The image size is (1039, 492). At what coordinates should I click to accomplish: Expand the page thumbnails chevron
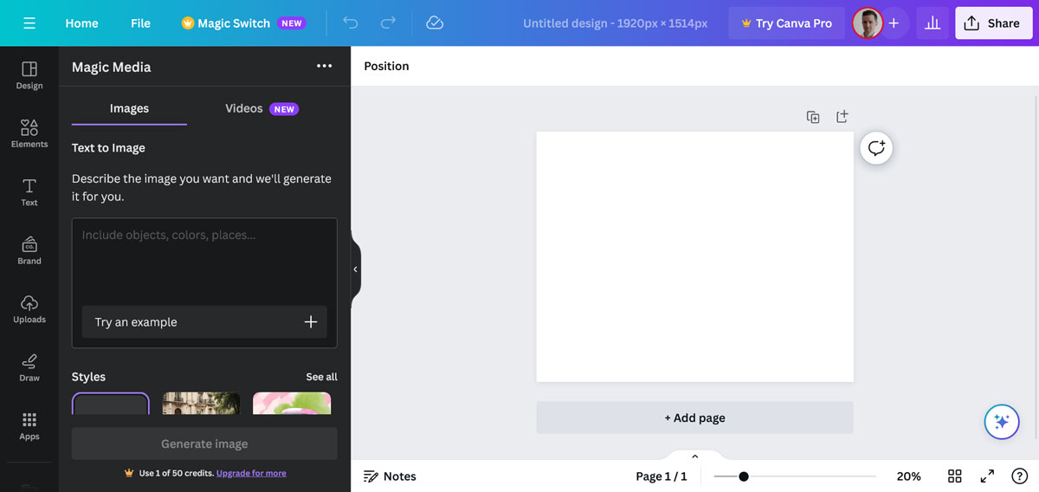[694, 456]
